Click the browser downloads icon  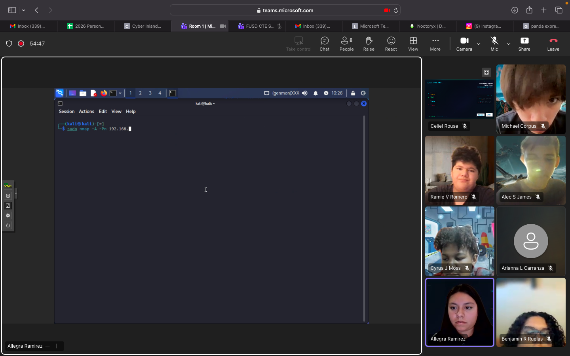(515, 10)
